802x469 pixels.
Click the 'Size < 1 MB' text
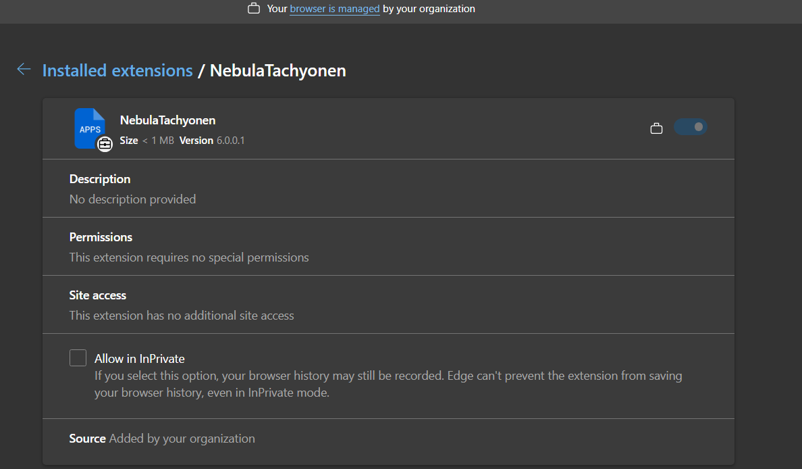[146, 141]
